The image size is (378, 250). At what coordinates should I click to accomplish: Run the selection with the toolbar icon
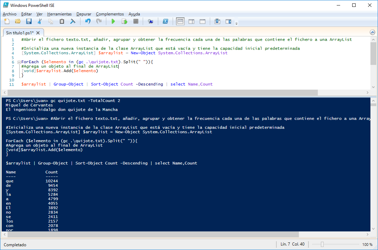click(125, 22)
